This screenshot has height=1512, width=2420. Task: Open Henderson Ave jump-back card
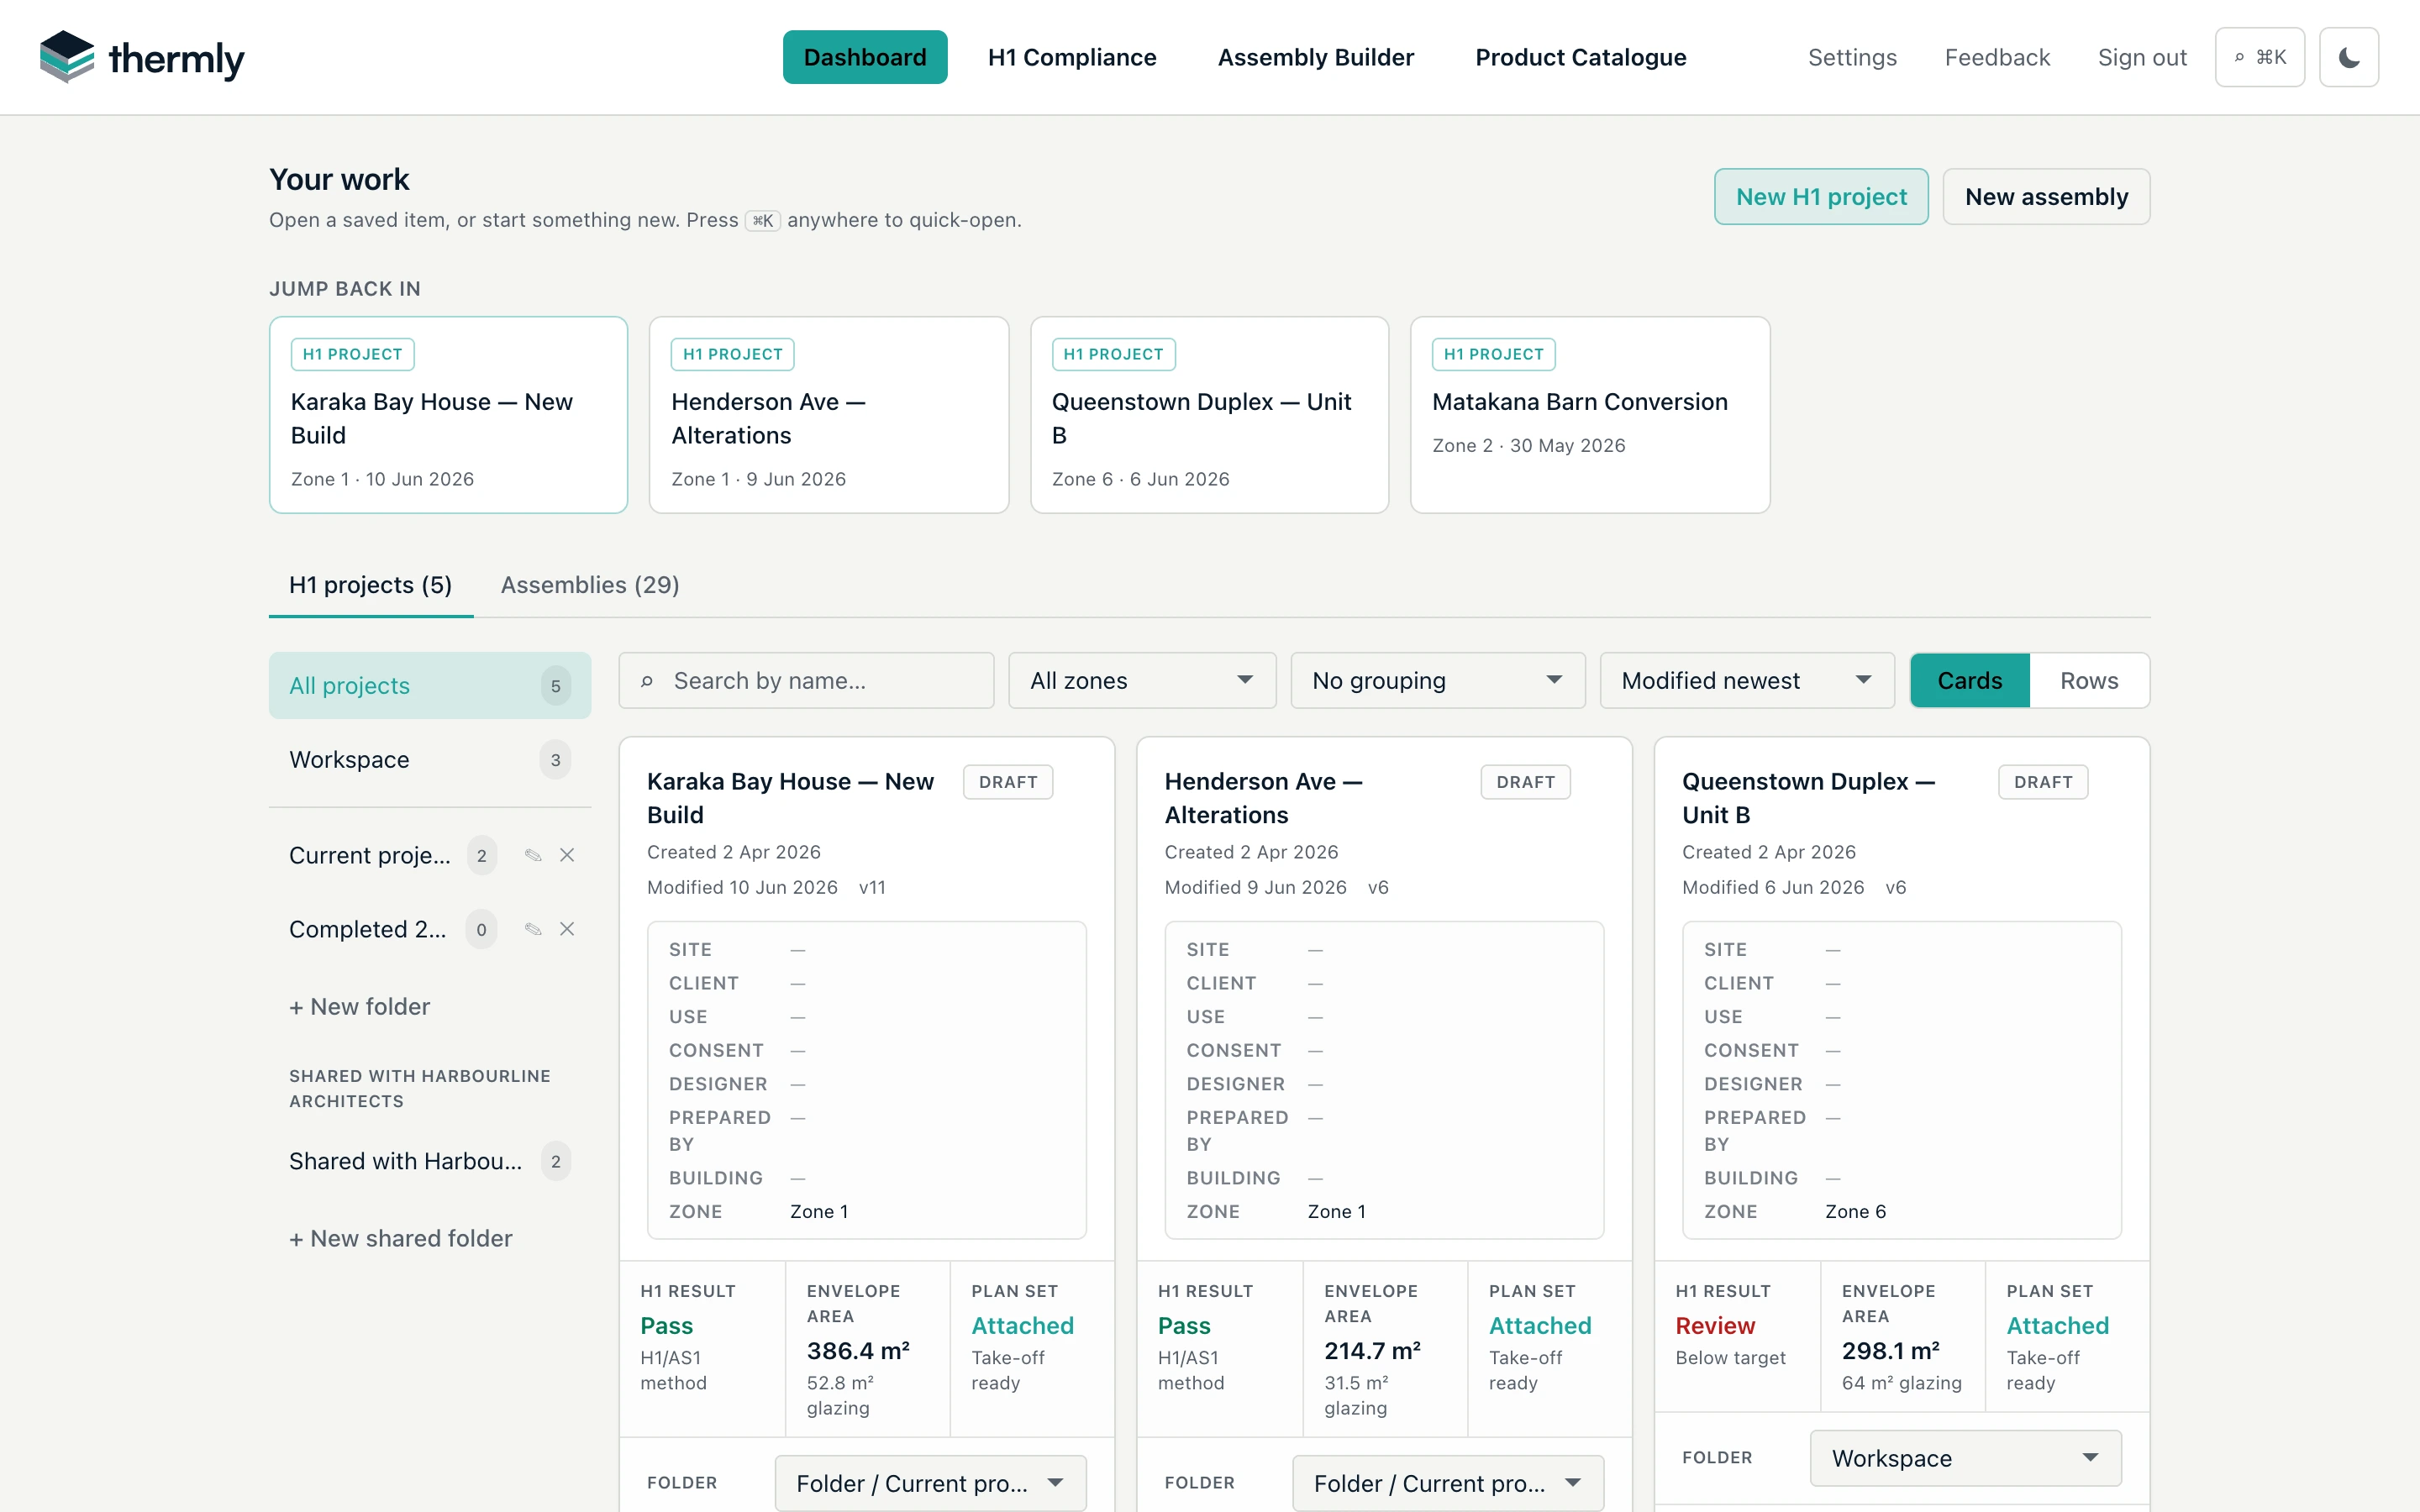coord(829,415)
